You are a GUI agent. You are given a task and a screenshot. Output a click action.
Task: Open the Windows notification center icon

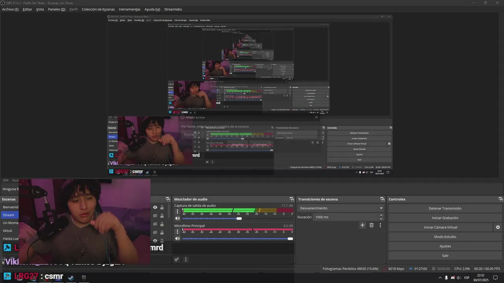coord(495,277)
